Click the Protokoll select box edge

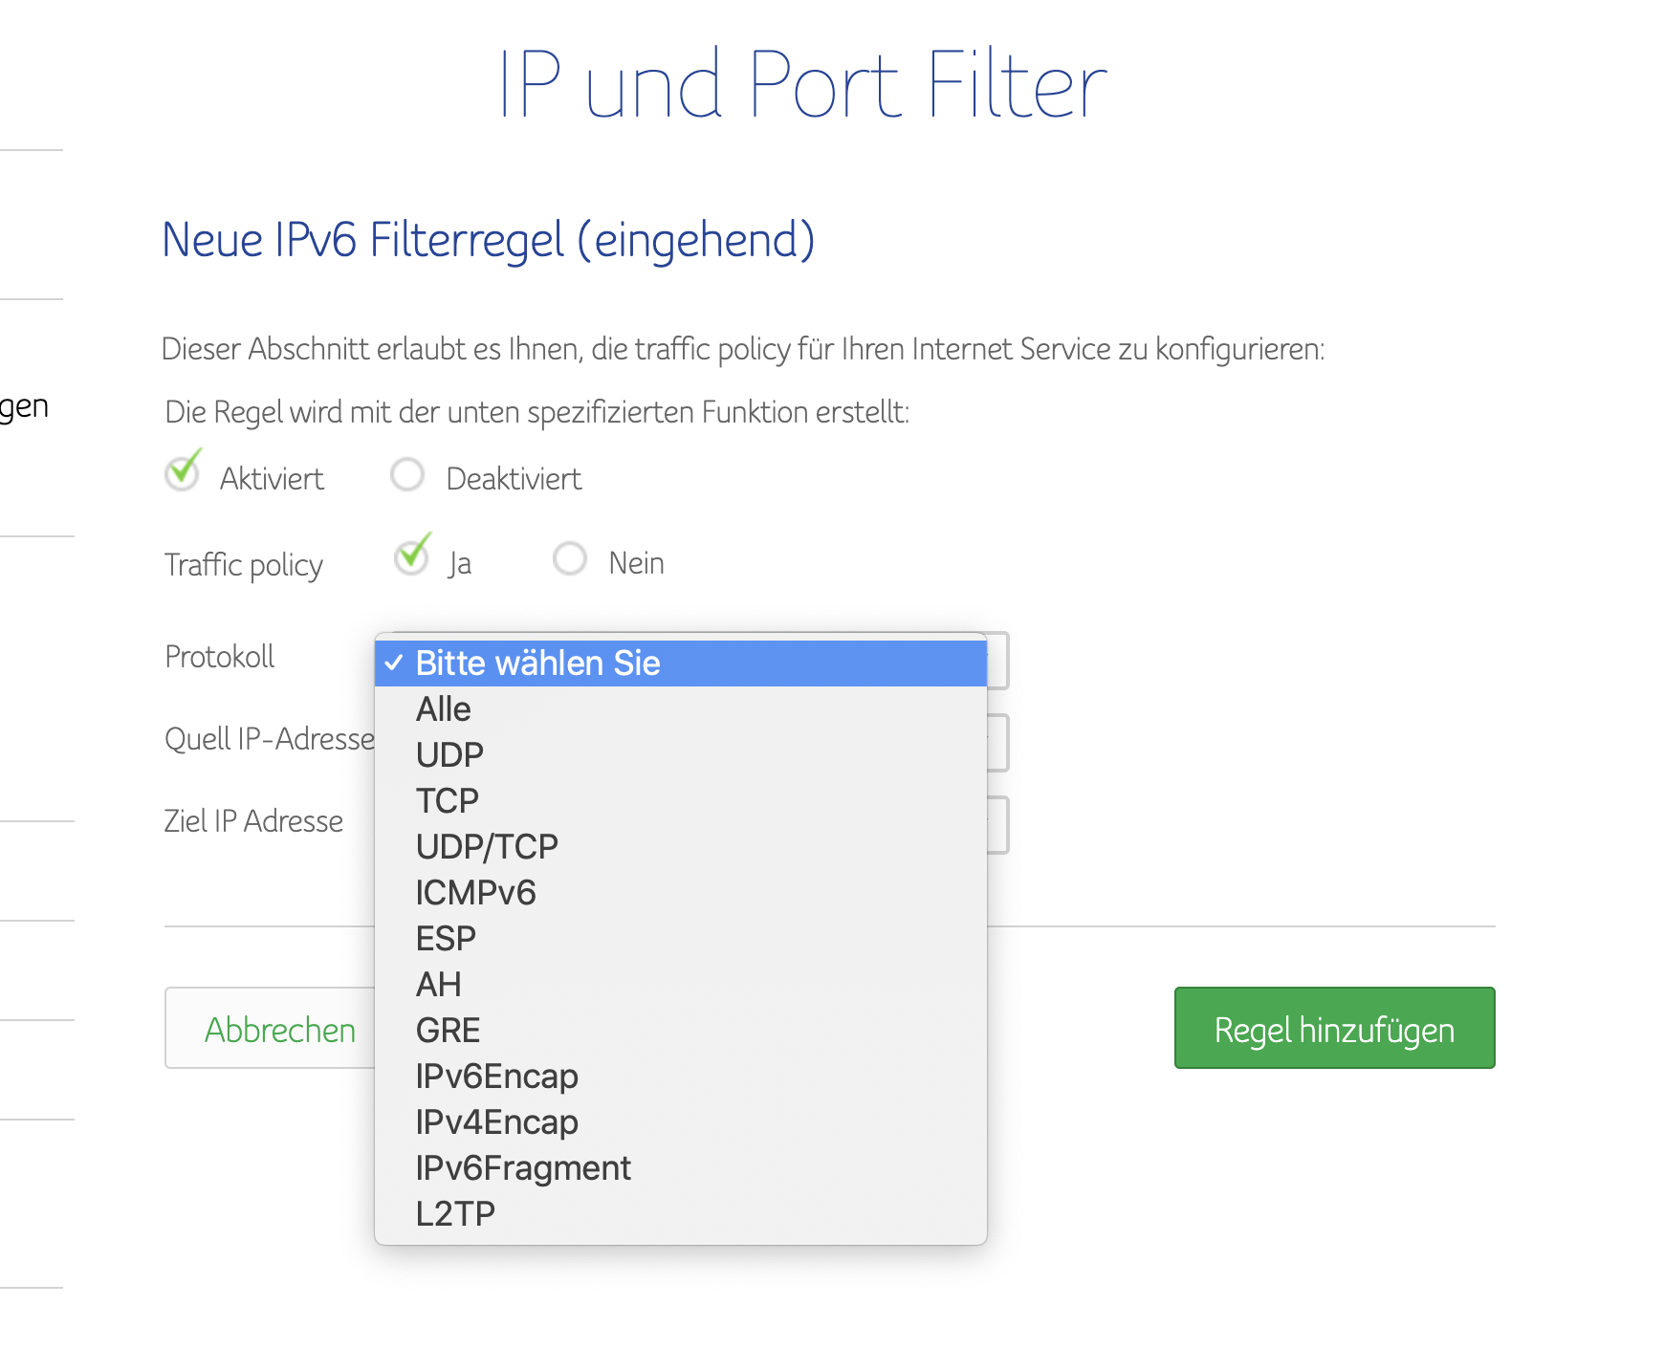point(998,661)
